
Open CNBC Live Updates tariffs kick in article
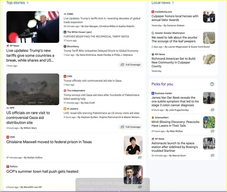pyautogui.click(x=102, y=20)
